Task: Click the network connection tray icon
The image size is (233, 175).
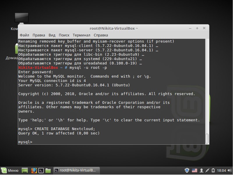Action: [207, 170]
